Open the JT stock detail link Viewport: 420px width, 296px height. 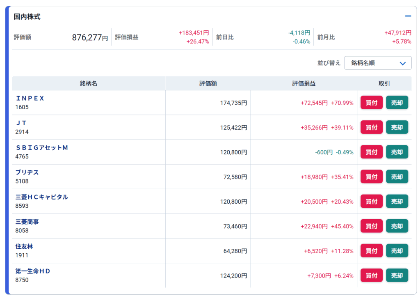(x=21, y=123)
